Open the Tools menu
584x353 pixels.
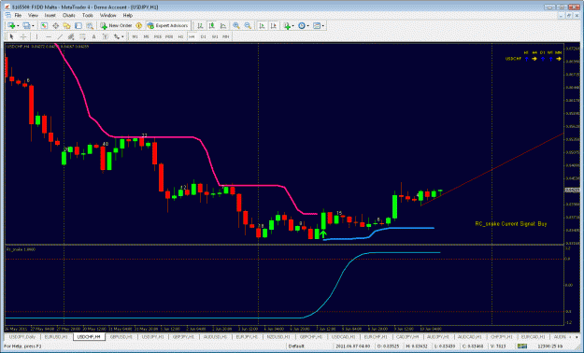(x=88, y=15)
